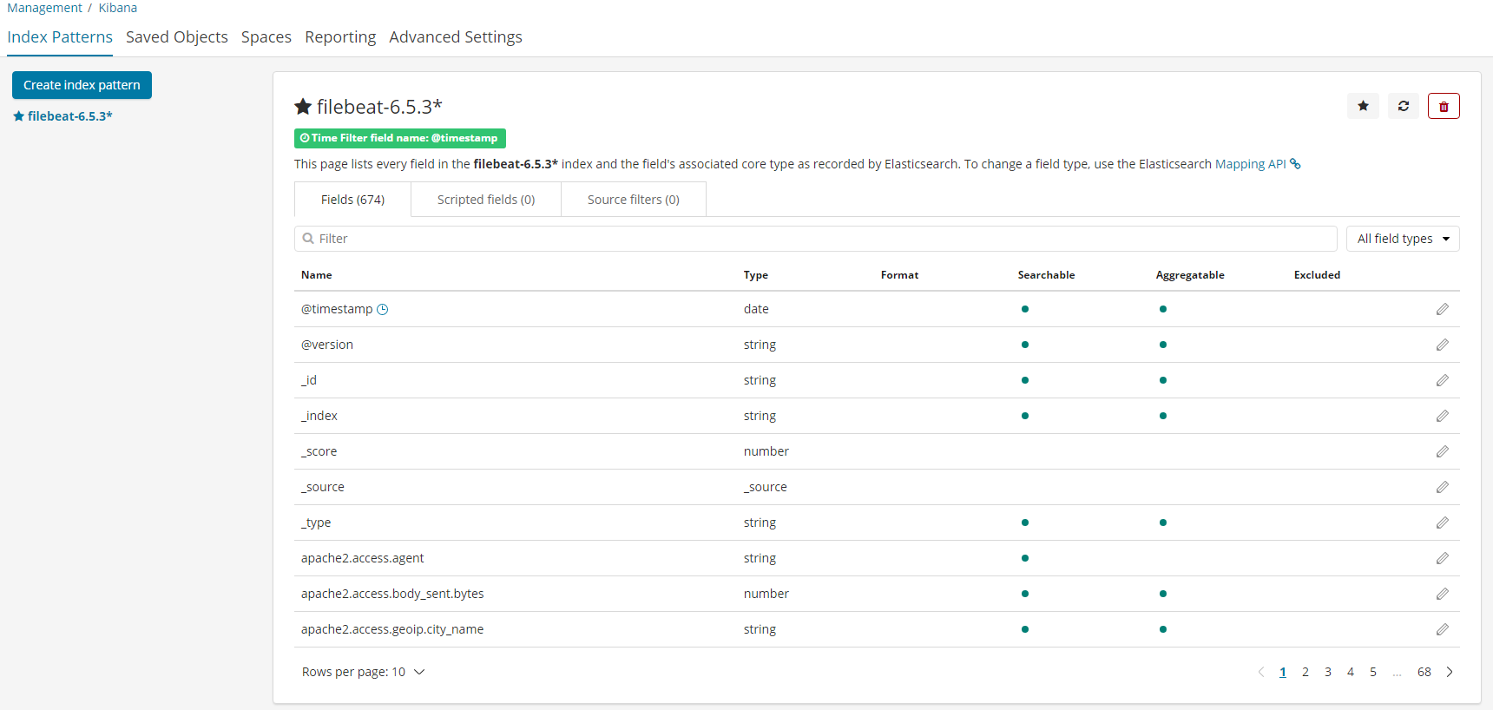Jump to page 68 of fields
The width and height of the screenshot is (1493, 710).
tap(1424, 672)
